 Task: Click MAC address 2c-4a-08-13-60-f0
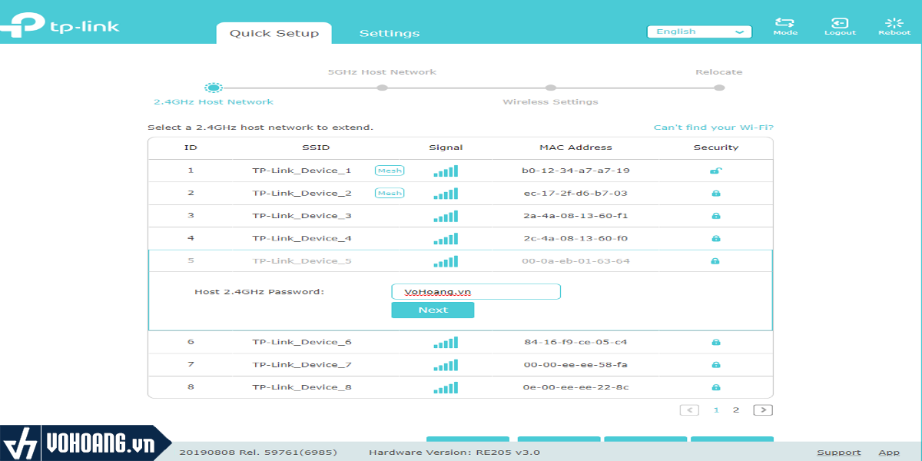tap(575, 238)
